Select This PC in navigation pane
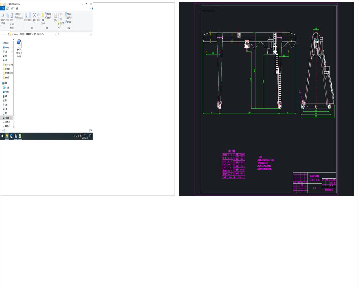This screenshot has width=359, height=290. coord(5,83)
